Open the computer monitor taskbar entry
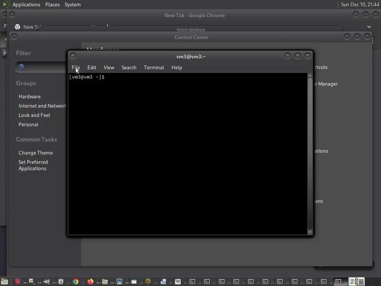 pos(119,282)
